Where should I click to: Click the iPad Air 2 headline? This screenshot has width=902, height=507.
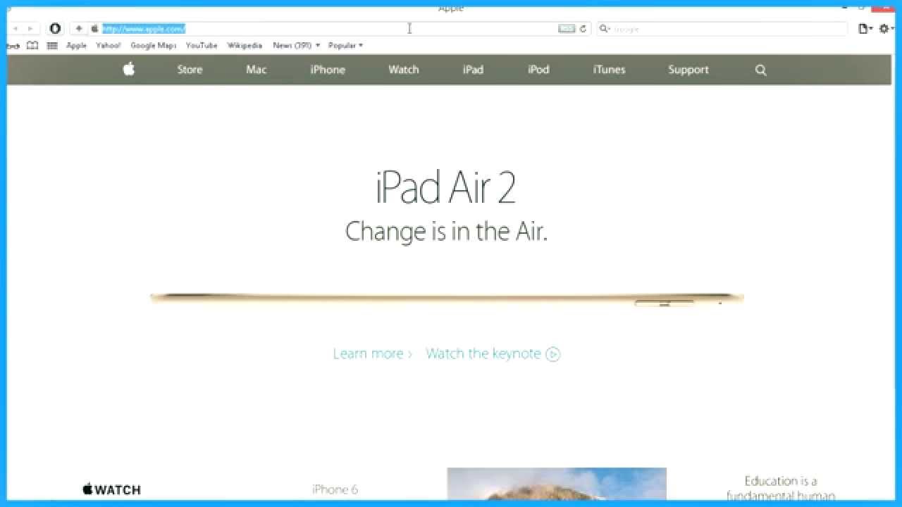[x=445, y=188]
